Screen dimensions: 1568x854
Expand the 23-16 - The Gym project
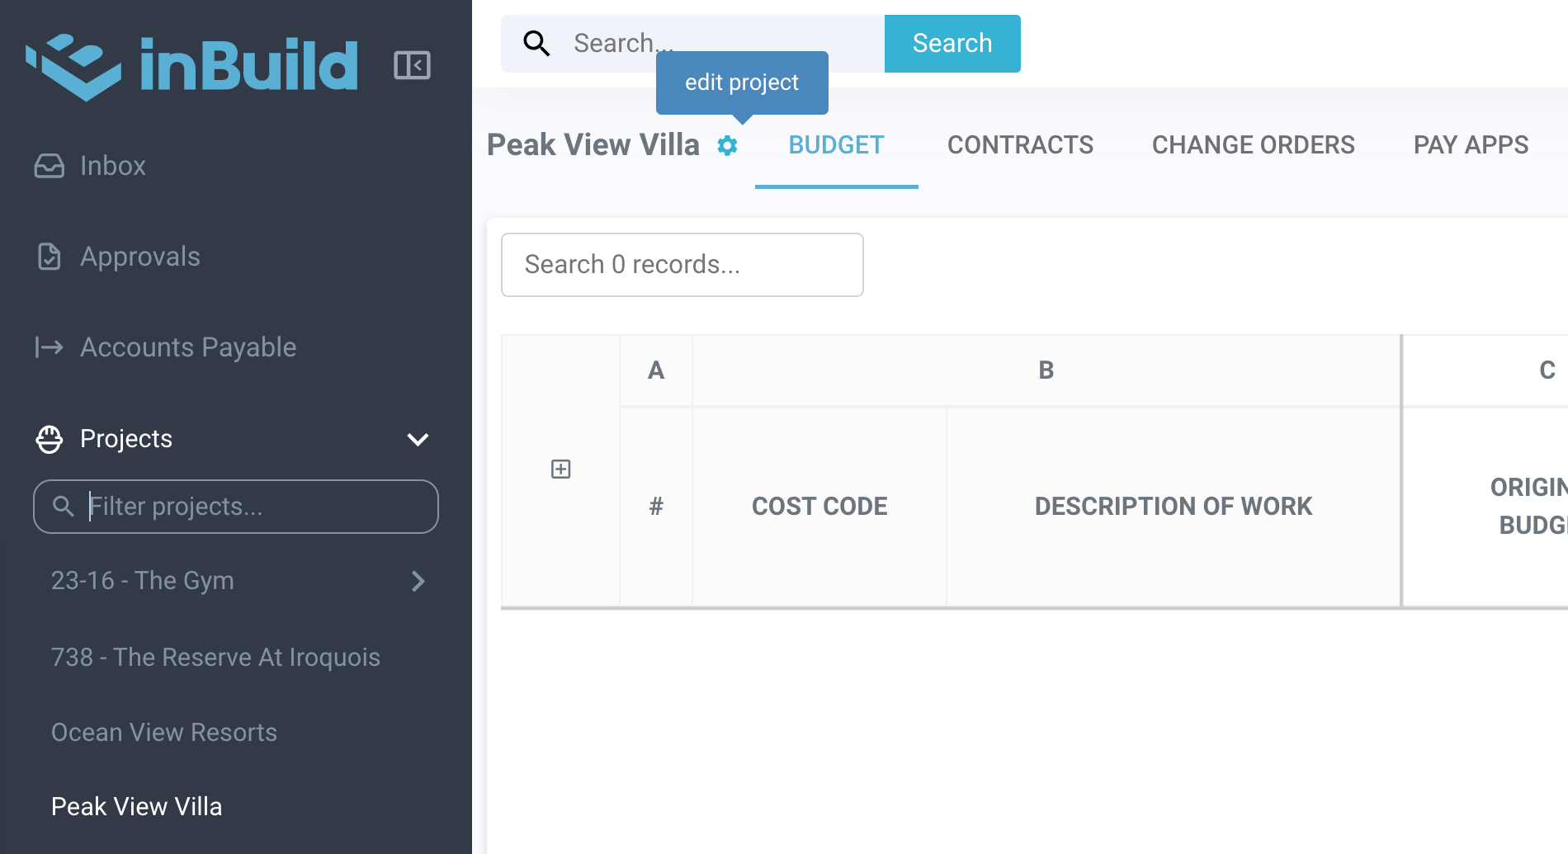click(418, 581)
